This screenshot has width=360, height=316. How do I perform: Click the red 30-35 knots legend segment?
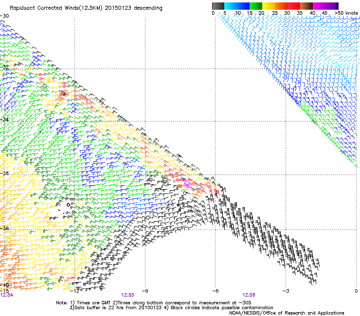(294, 6)
